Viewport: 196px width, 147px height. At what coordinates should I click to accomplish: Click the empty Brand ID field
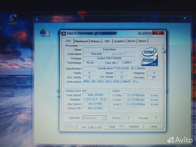coord(130,54)
